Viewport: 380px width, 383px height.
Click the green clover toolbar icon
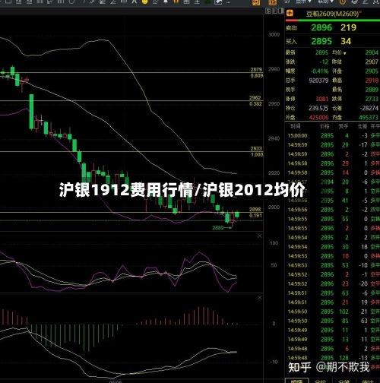tap(207, 2)
